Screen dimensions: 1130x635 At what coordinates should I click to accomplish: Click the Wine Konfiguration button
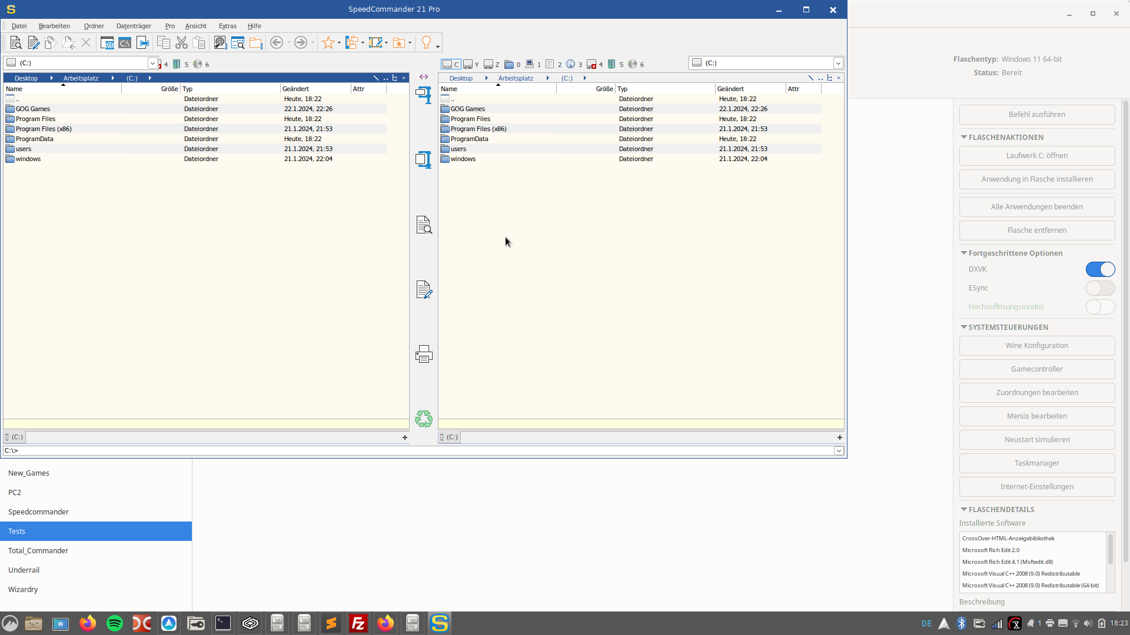[1036, 346]
